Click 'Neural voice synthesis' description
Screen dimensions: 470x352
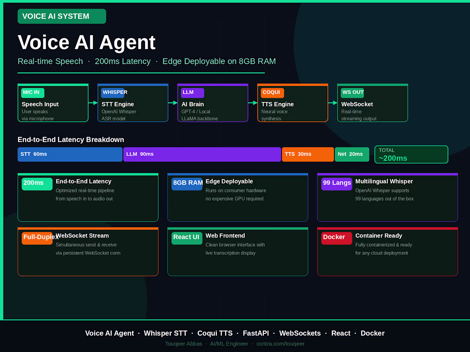[x=274, y=115]
